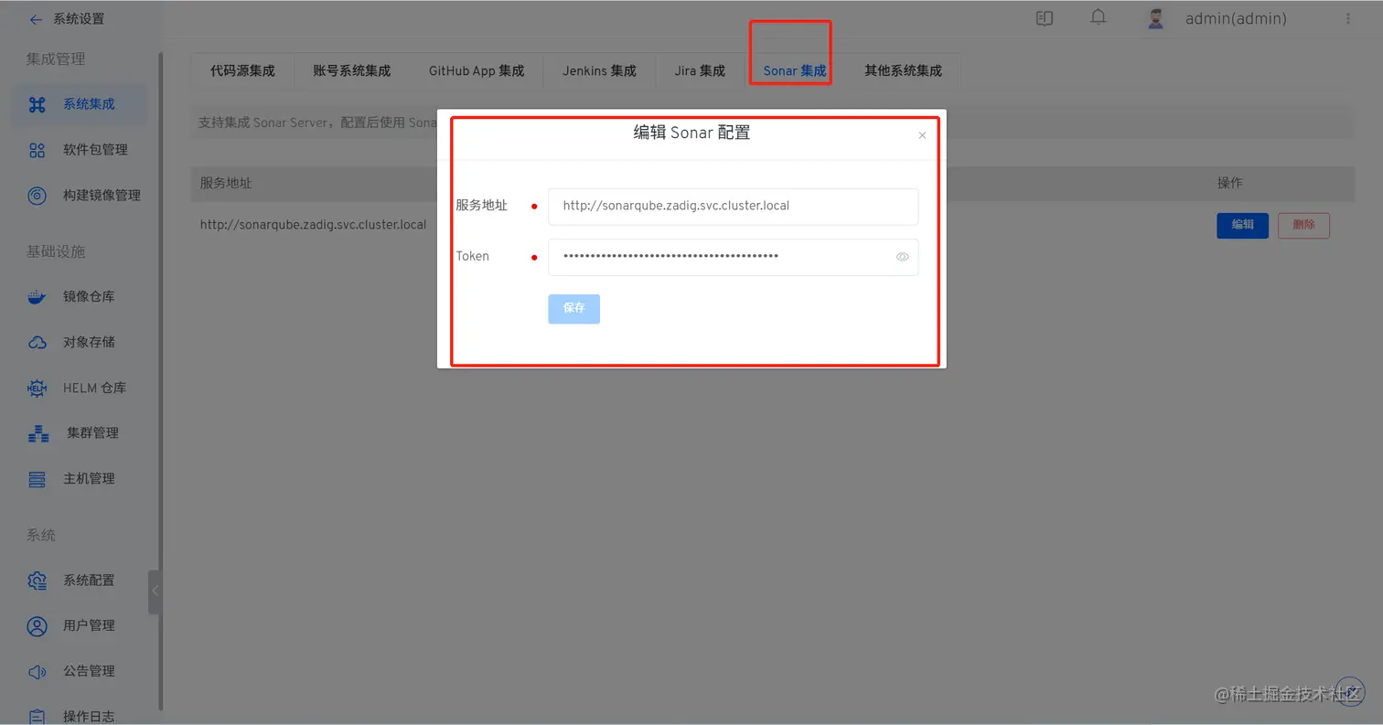Image resolution: width=1383 pixels, height=725 pixels.
Task: Open the 公告管理 megaphone icon
Action: (37, 671)
